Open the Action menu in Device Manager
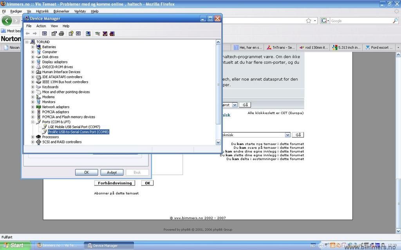401x250 pixels. (x=41, y=26)
